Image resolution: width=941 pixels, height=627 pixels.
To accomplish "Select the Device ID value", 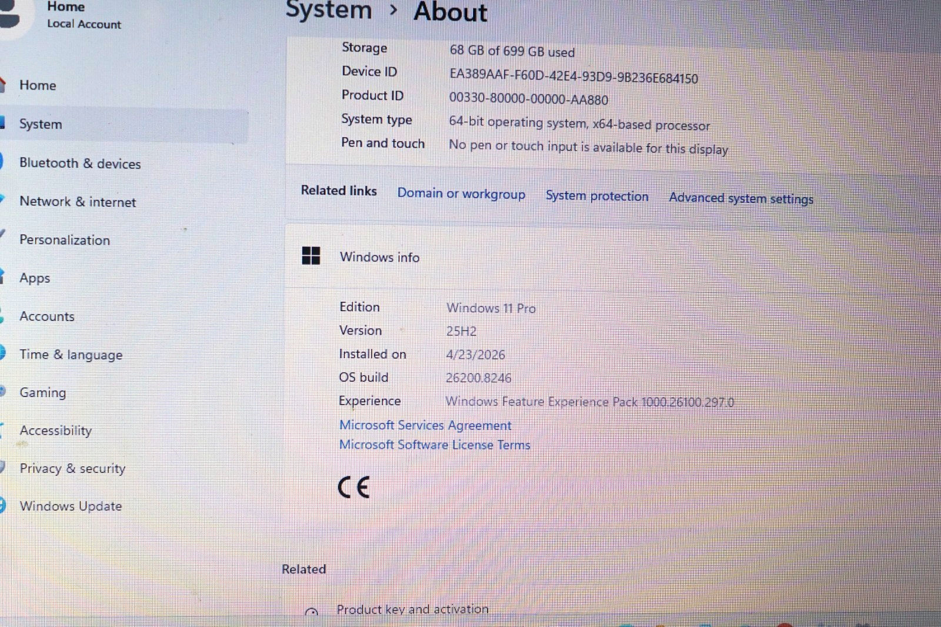I will click(x=573, y=76).
